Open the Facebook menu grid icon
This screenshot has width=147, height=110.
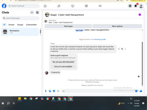tap(130, 6)
